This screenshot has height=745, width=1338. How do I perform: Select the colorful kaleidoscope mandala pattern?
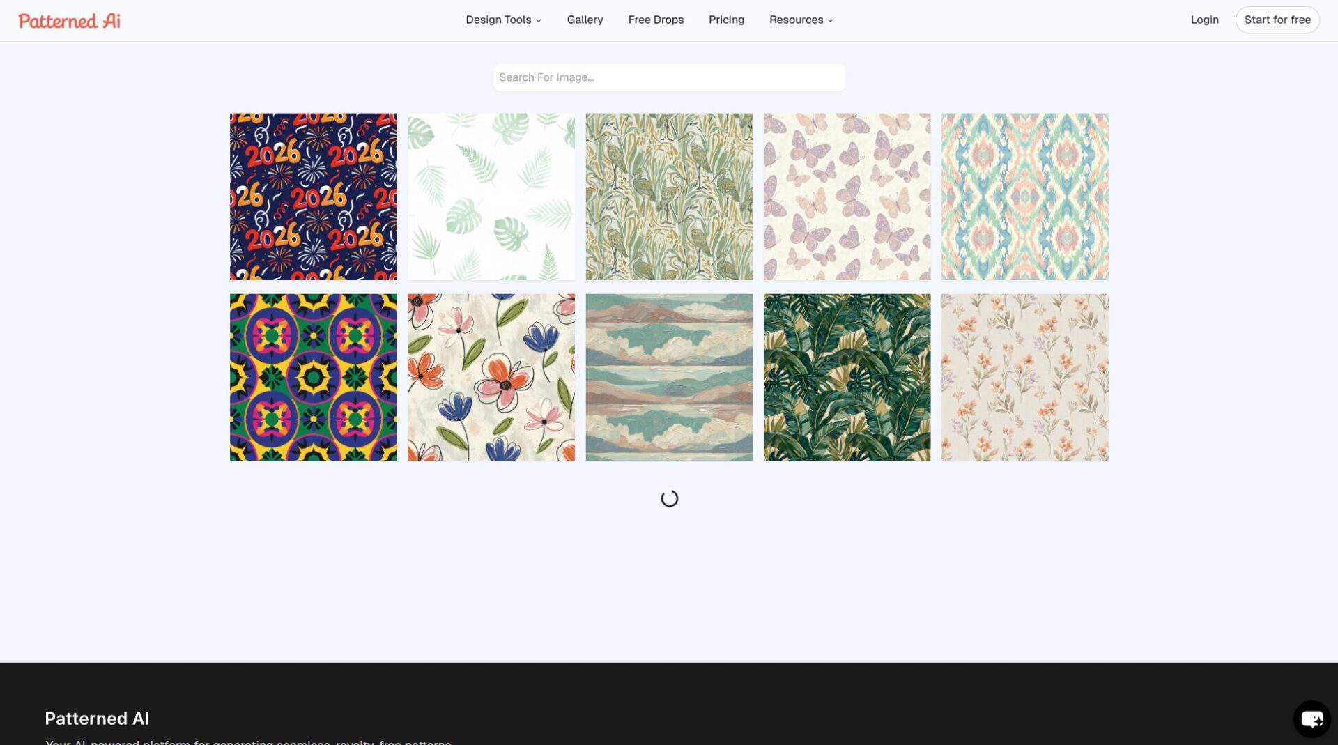(x=313, y=377)
